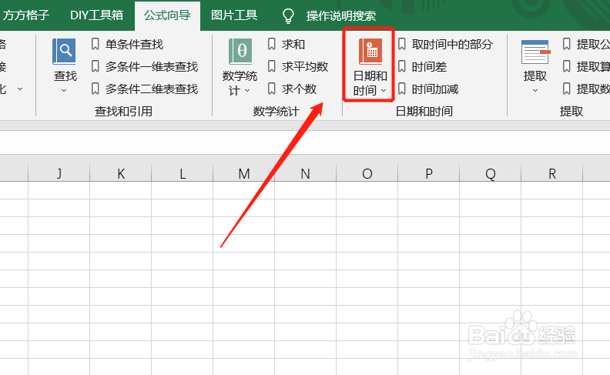Image resolution: width=610 pixels, height=375 pixels.
Task: Run 单条件查找 command
Action: pyautogui.click(x=134, y=45)
